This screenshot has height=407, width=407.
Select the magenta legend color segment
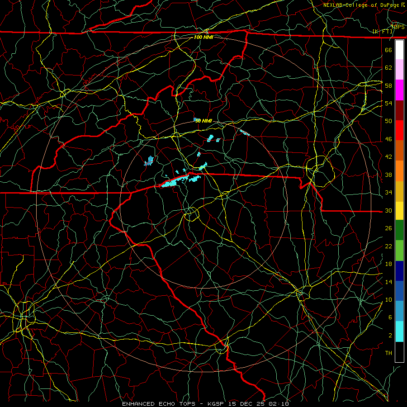(x=399, y=90)
